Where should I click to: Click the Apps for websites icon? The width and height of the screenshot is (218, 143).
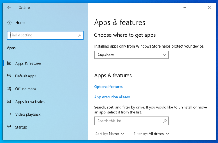(x=9, y=101)
